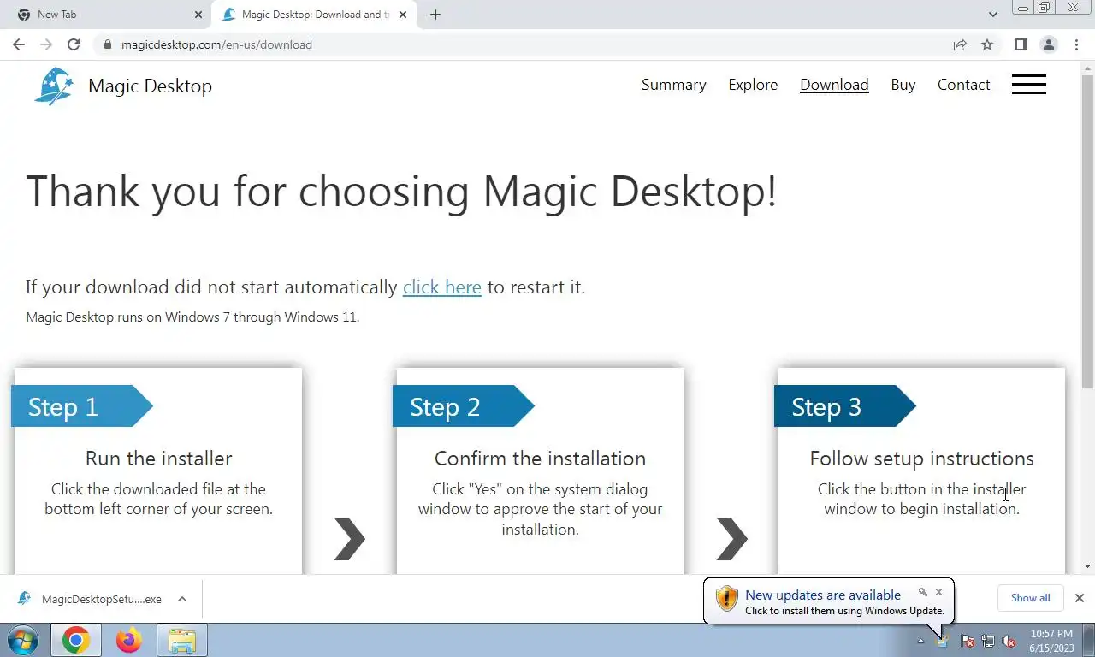The width and height of the screenshot is (1095, 657).
Task: Click the Magic Desktop wizard hat logo
Action: (x=54, y=86)
